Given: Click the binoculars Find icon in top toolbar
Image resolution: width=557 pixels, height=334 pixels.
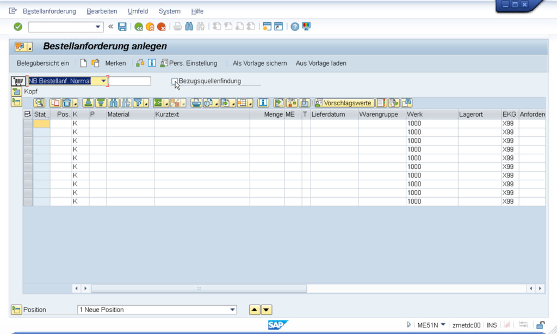Looking at the screenshot, I should pos(189,27).
